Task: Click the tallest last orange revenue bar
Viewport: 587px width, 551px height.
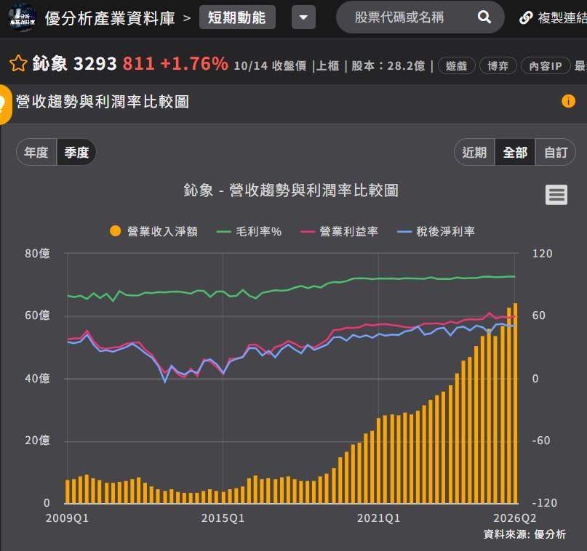Action: [x=516, y=403]
